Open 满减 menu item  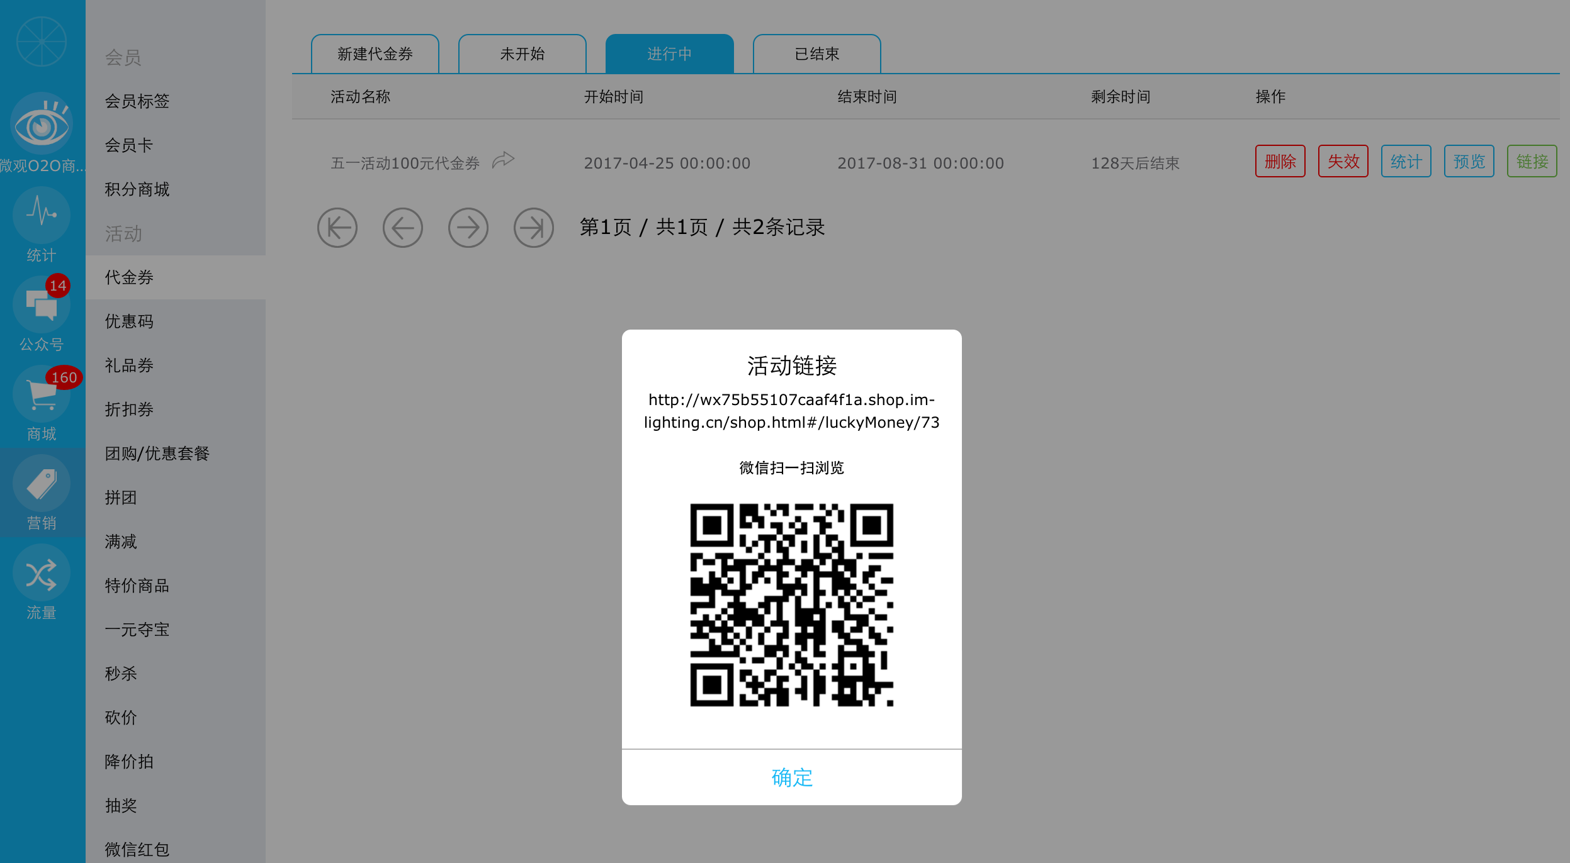click(x=176, y=542)
